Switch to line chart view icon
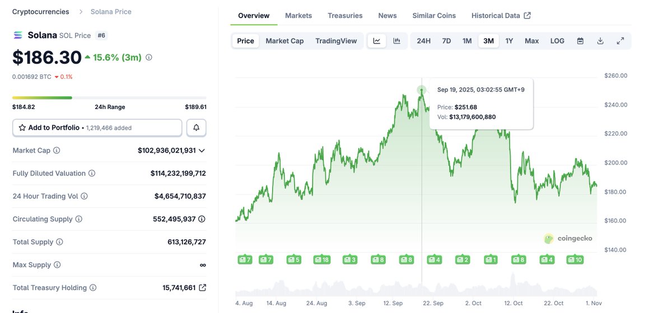 pos(377,41)
